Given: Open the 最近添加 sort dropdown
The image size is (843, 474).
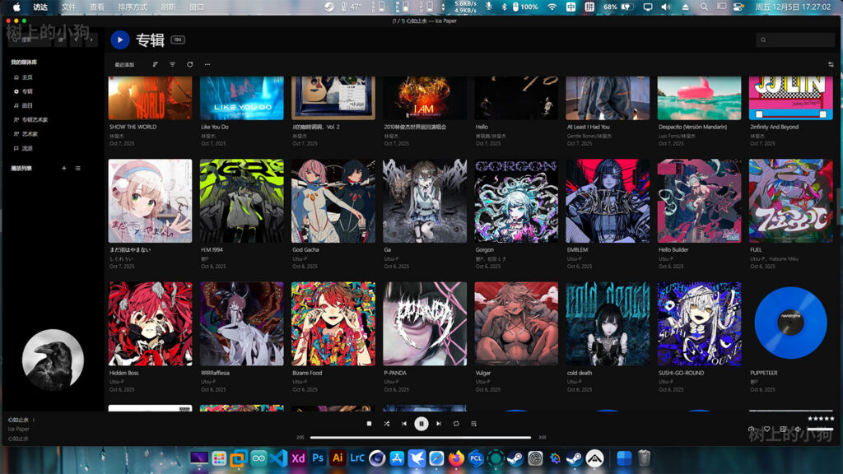Looking at the screenshot, I should 124,64.
